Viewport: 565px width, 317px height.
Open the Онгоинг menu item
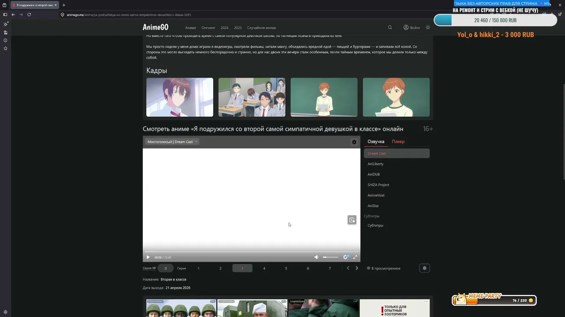pyautogui.click(x=208, y=28)
